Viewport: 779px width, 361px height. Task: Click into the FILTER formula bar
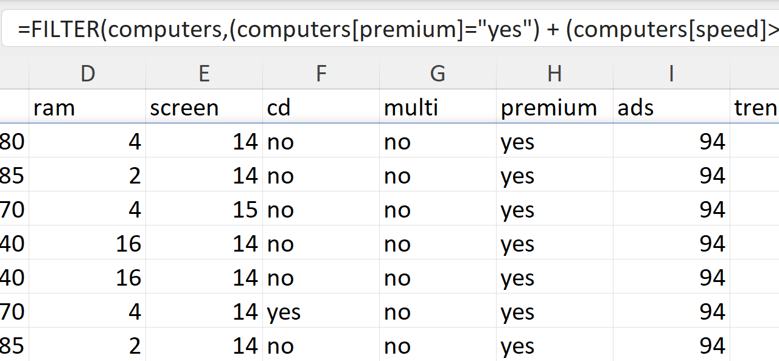pyautogui.click(x=389, y=29)
